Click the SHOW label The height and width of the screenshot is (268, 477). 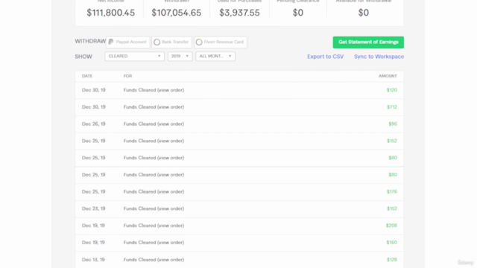pyautogui.click(x=83, y=57)
